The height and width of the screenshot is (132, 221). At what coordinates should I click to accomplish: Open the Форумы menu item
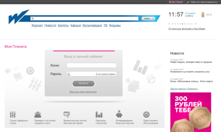115,25
